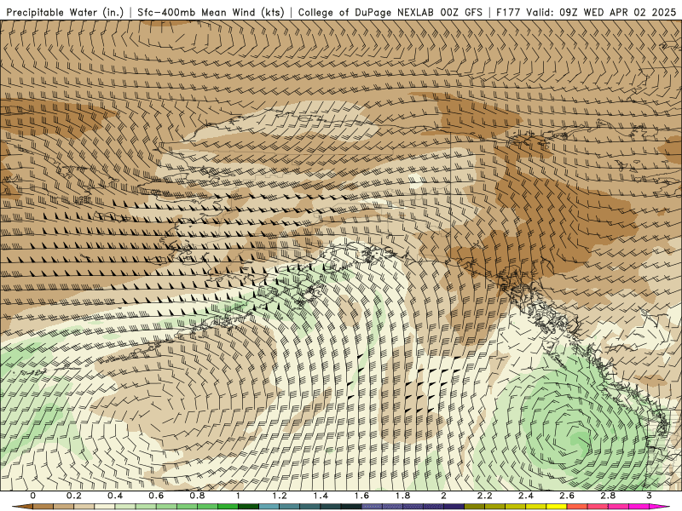Click the colorbar label '1.2'
This screenshot has width=682, height=511.
point(280,496)
